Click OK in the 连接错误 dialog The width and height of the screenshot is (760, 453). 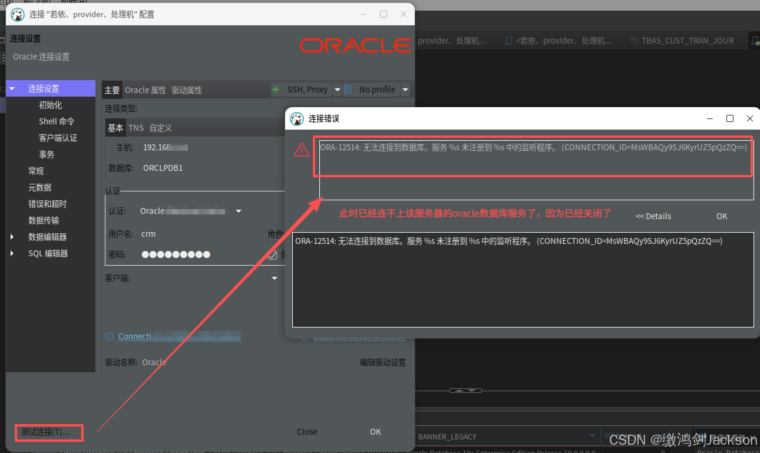[722, 216]
